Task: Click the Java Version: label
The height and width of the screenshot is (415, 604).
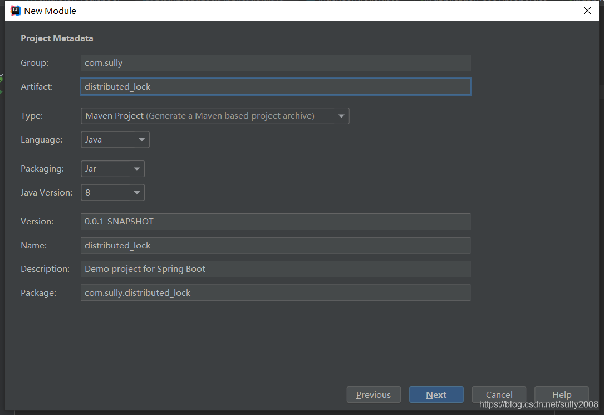Action: pyautogui.click(x=46, y=193)
